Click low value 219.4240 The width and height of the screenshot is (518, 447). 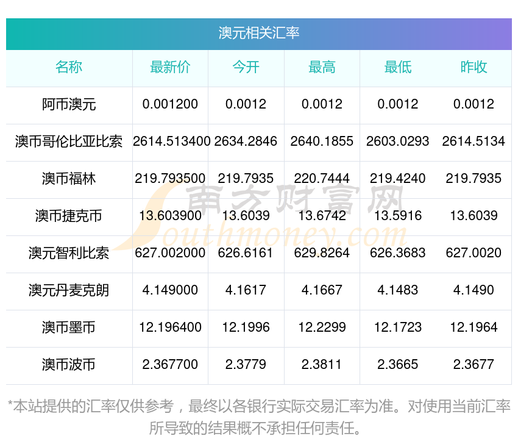[398, 179]
